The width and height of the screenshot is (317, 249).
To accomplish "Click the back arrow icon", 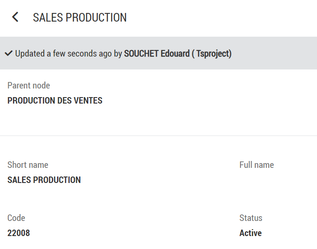I will (x=15, y=17).
